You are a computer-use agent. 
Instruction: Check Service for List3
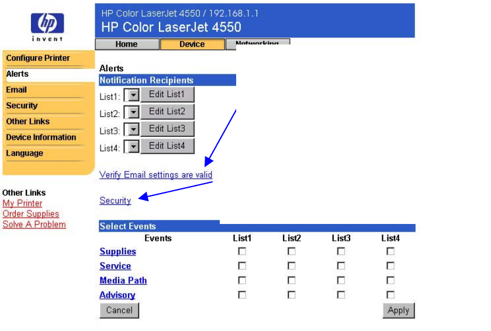[x=341, y=266]
